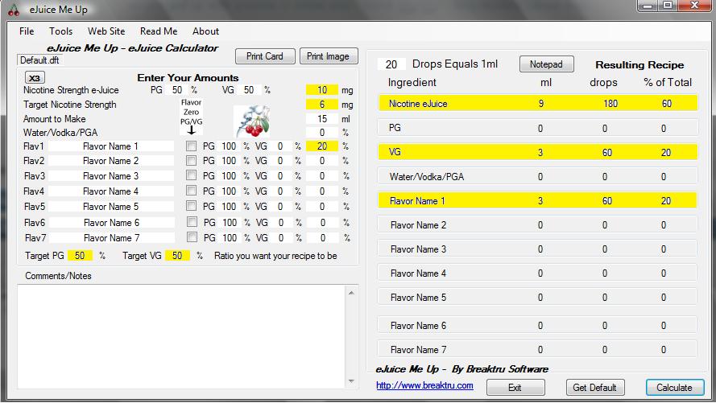Click the Flav1 percent field showing 20
This screenshot has width=716, height=403.
click(x=322, y=146)
